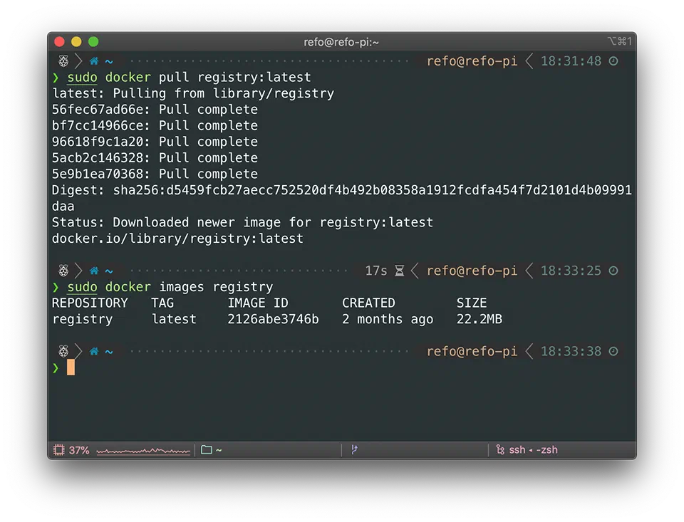Click the CPU usage sparkline graph
The width and height of the screenshot is (684, 522).
(143, 451)
